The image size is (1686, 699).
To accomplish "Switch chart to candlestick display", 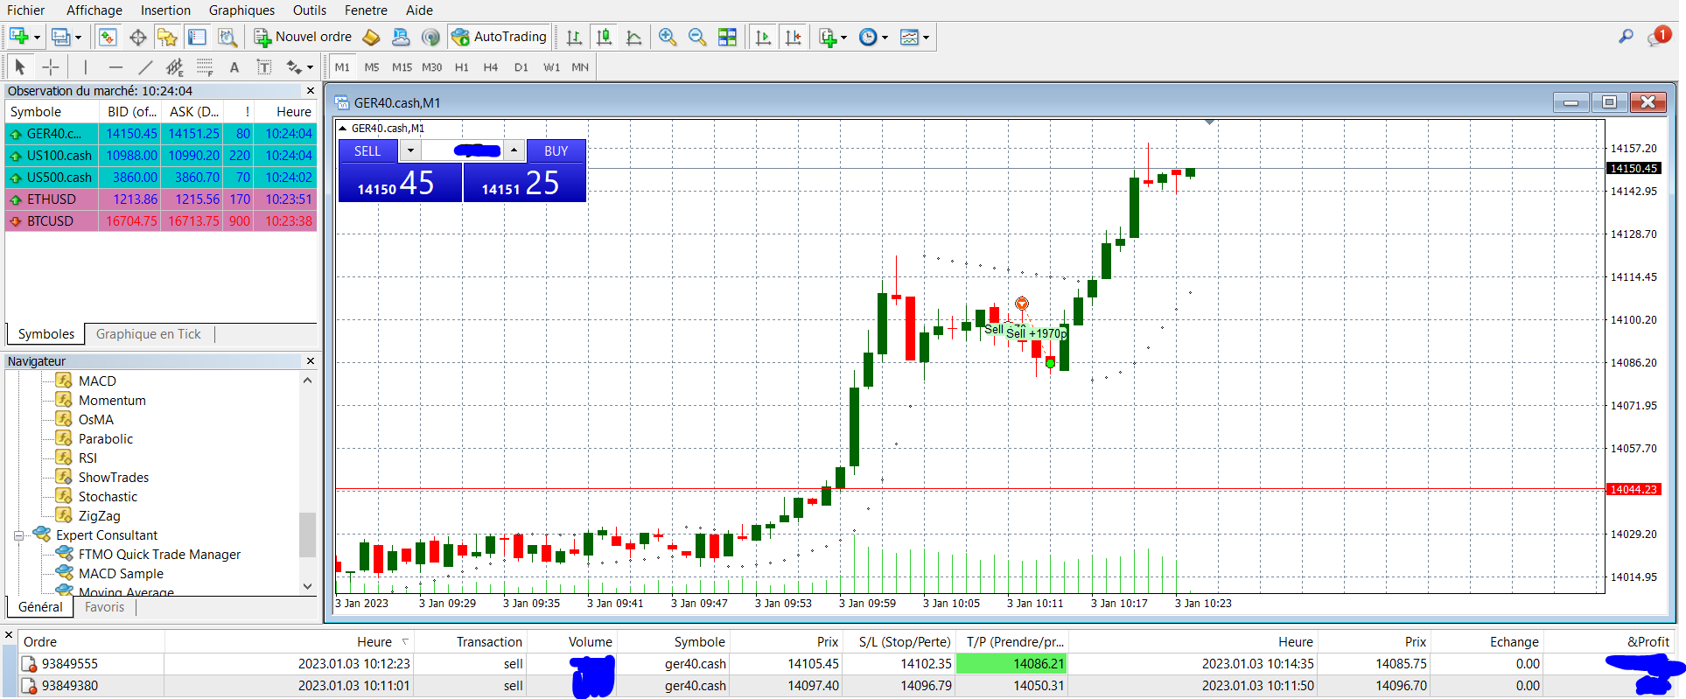I will [604, 37].
